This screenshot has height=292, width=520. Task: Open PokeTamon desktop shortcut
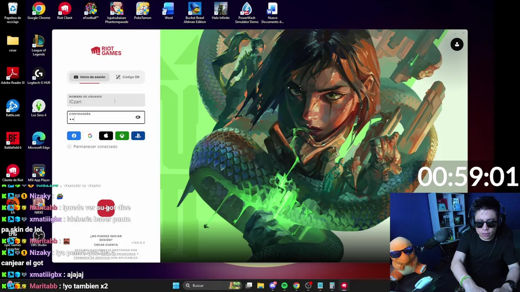pyautogui.click(x=143, y=11)
